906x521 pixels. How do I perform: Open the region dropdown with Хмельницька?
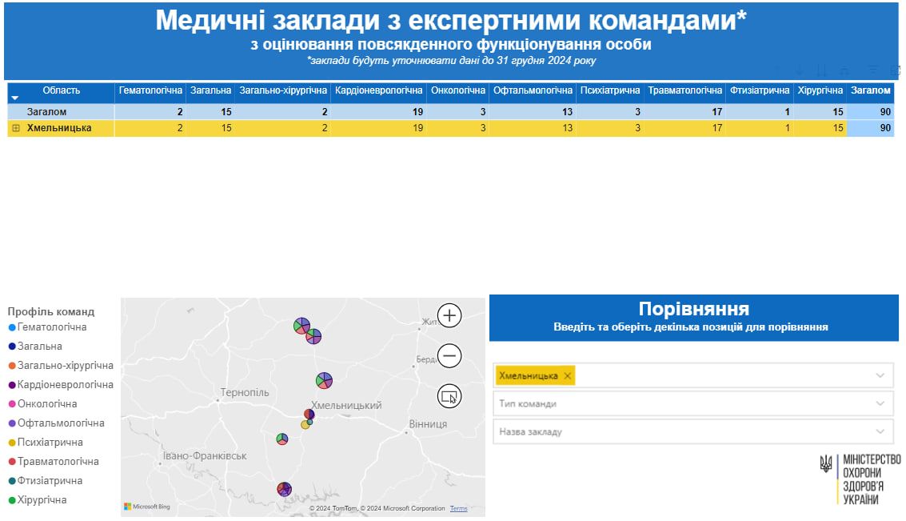[880, 375]
